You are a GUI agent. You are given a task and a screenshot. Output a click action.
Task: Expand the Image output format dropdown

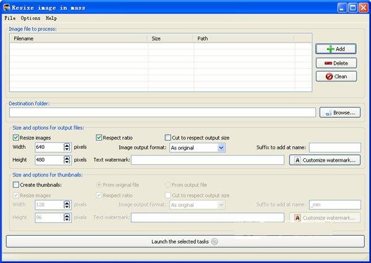point(221,148)
